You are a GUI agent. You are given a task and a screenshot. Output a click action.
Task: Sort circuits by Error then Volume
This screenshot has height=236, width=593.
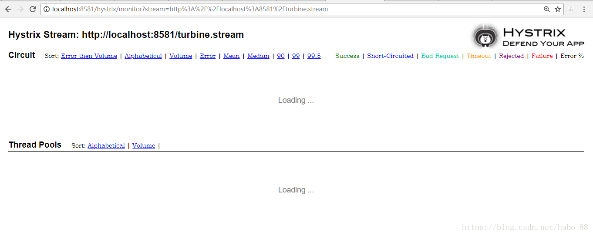[89, 56]
